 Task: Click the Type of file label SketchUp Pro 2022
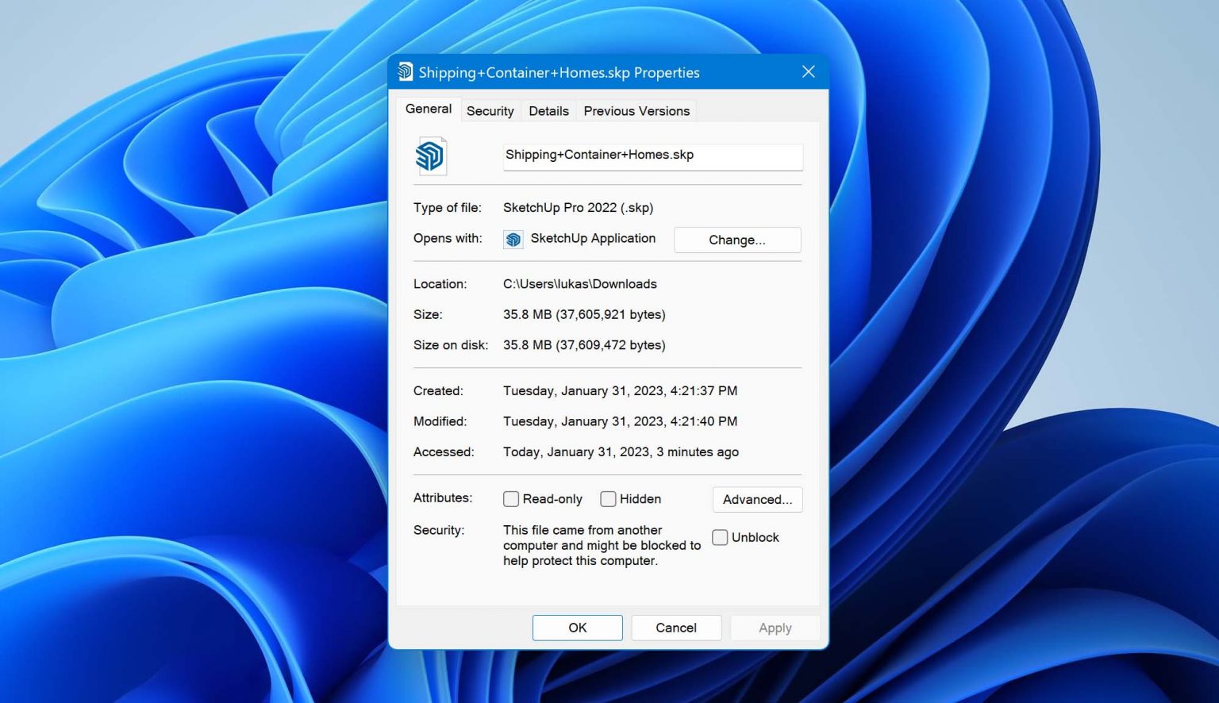(578, 207)
